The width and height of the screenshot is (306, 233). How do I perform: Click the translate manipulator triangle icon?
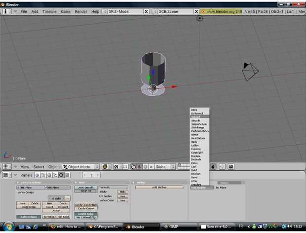139,167
